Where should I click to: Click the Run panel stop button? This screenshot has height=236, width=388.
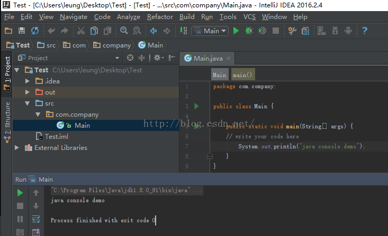pyautogui.click(x=20, y=206)
